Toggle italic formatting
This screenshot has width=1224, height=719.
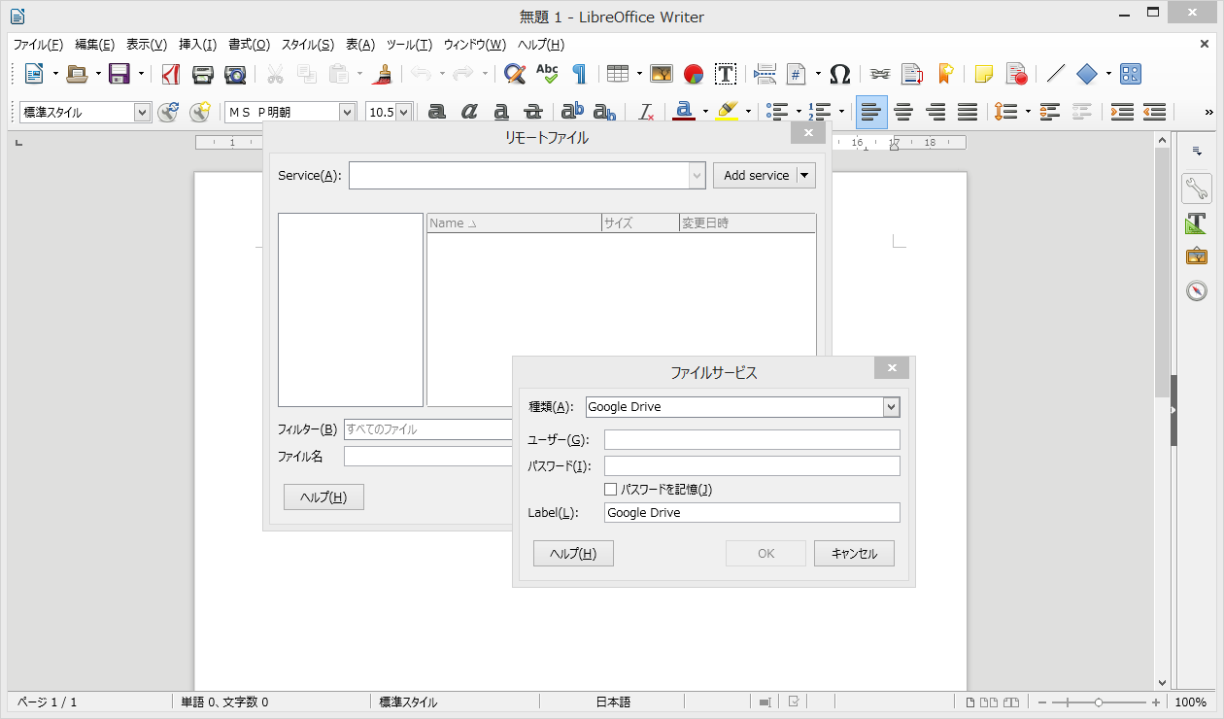point(469,112)
